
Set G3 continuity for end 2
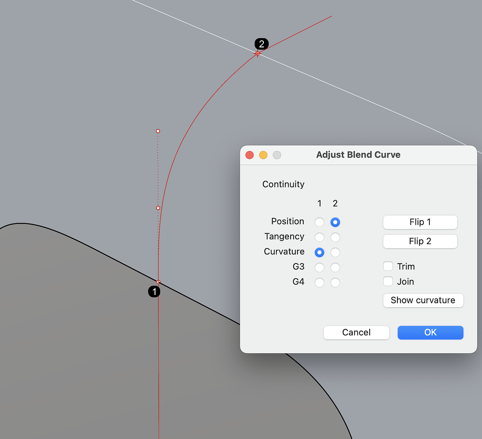point(335,267)
